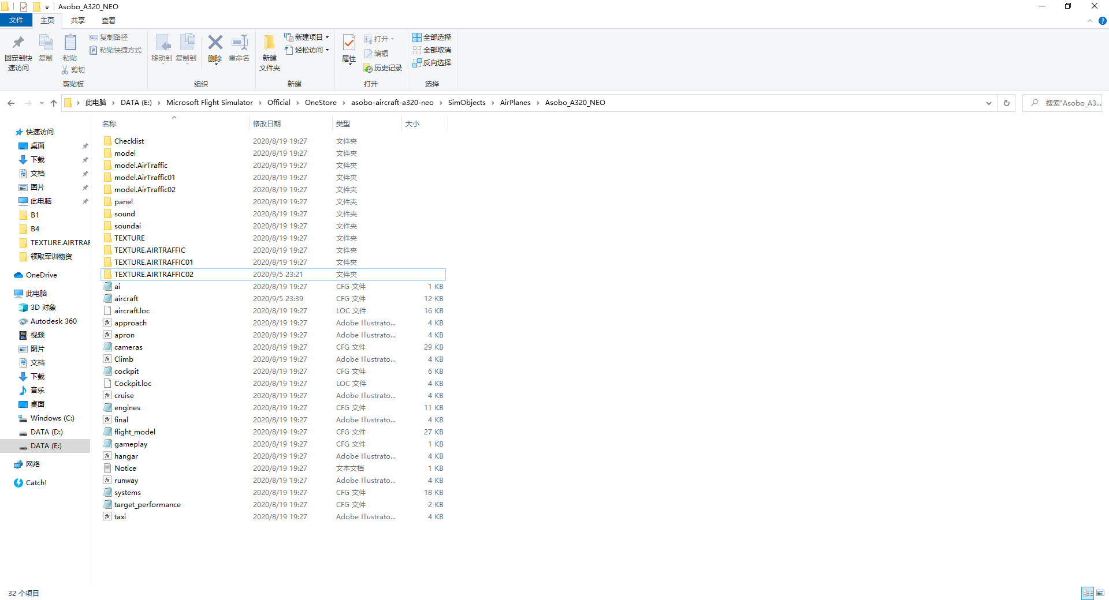
Task: Select Windows (C:) drive
Action: coord(46,418)
